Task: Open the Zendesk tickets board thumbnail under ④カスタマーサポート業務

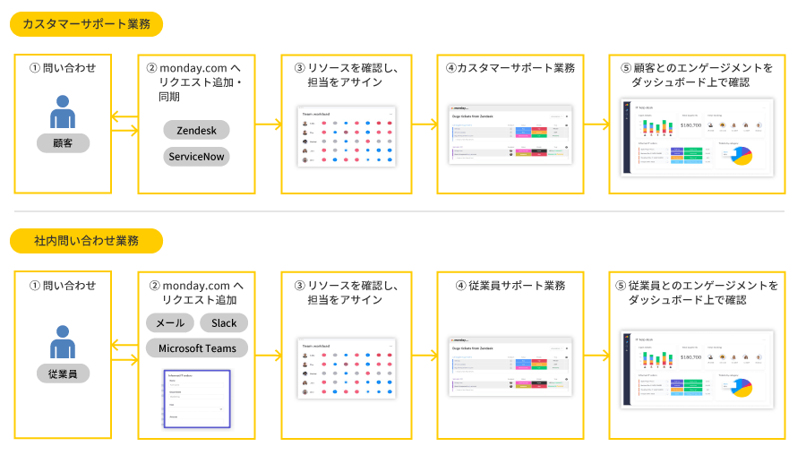Action: tap(510, 135)
